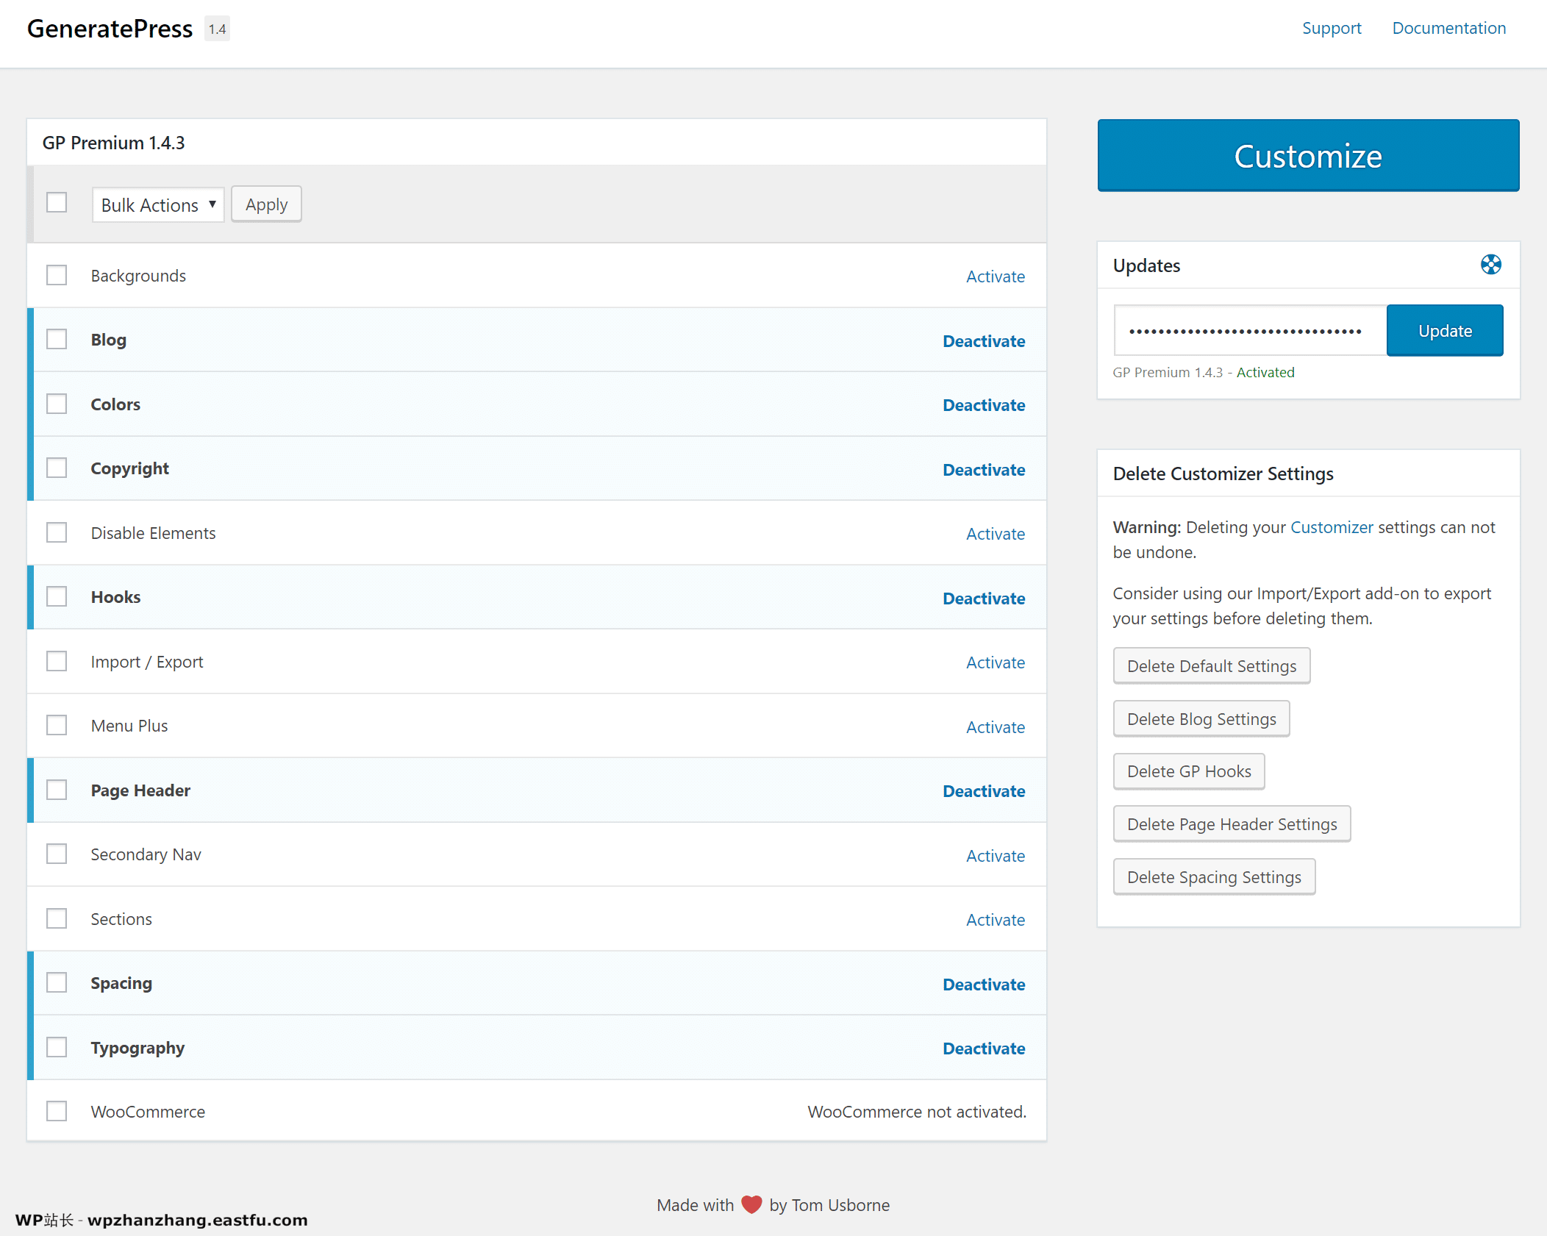Open the Documentation link

1448,28
